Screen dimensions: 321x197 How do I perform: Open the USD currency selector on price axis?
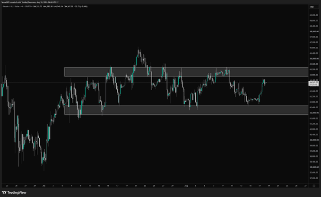tap(313, 7)
